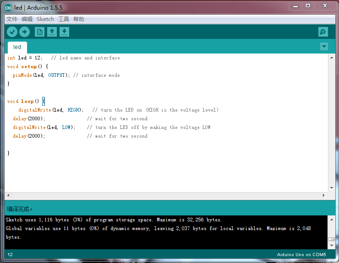Screen dimensions: 339x263
Task: Click the digitalWrite(led, HIGH) line
Action: pyautogui.click(x=51, y=110)
